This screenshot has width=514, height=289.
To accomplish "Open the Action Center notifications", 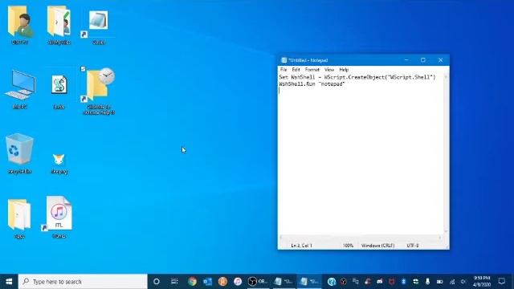I will 501,282.
